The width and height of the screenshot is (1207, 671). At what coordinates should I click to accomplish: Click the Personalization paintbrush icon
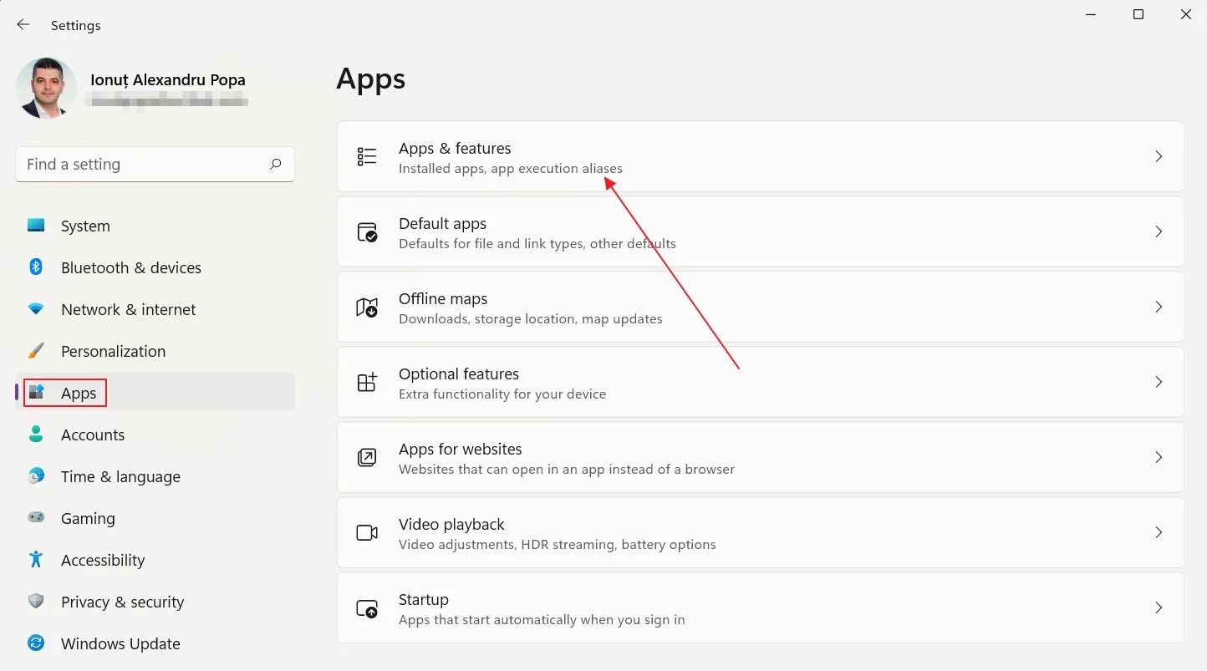[36, 351]
